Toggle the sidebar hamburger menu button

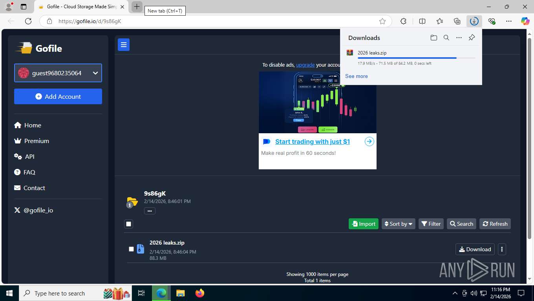pos(124,45)
